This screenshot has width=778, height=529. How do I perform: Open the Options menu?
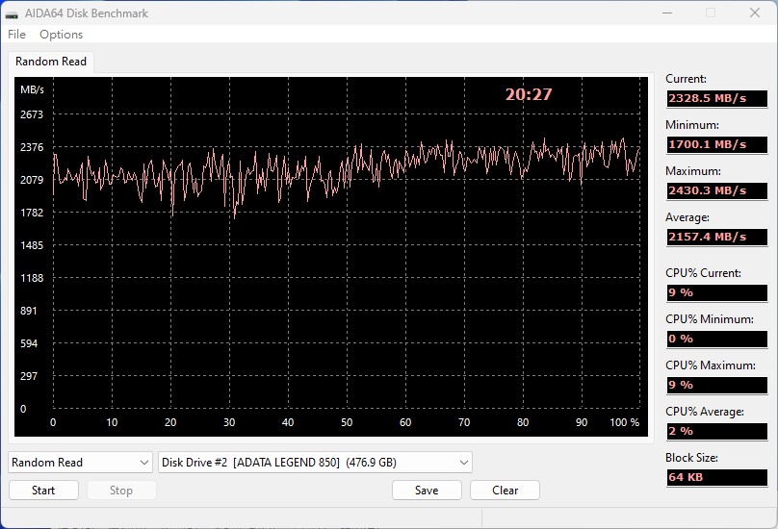61,35
